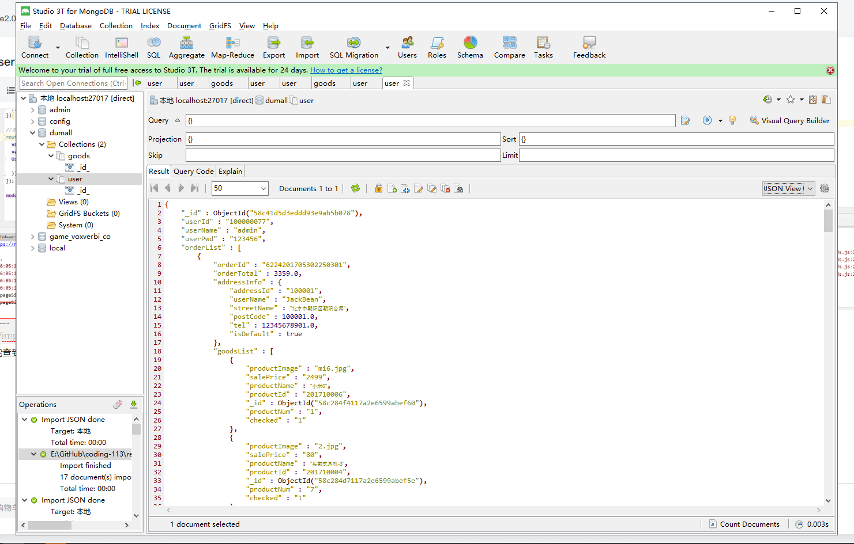
Task: Open the Aggregate editor
Action: (186, 47)
